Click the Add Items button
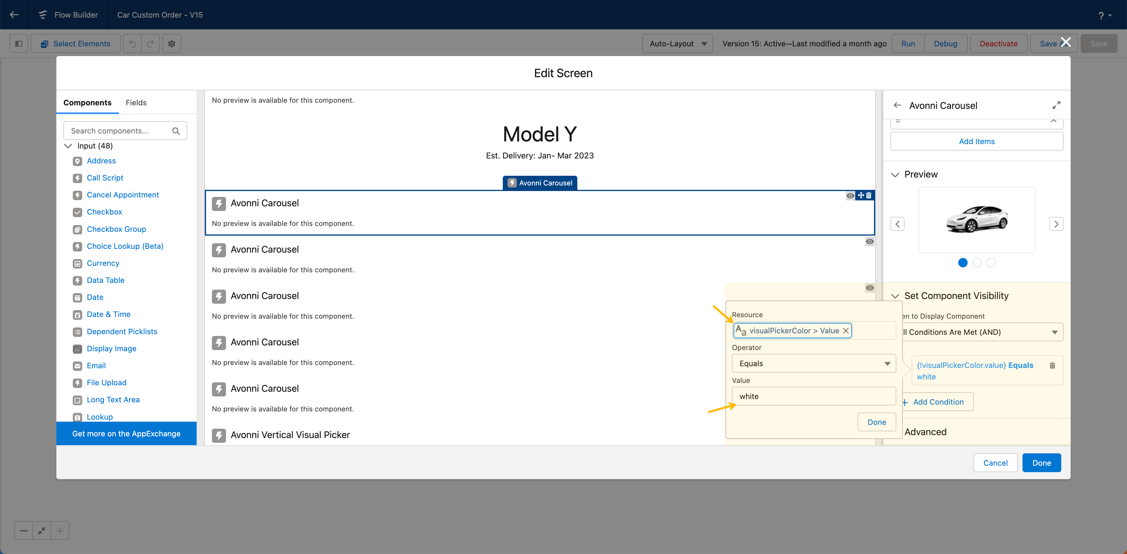The height and width of the screenshot is (554, 1127). point(976,141)
